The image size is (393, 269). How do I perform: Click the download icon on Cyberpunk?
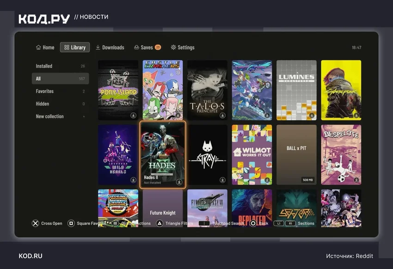point(356,115)
